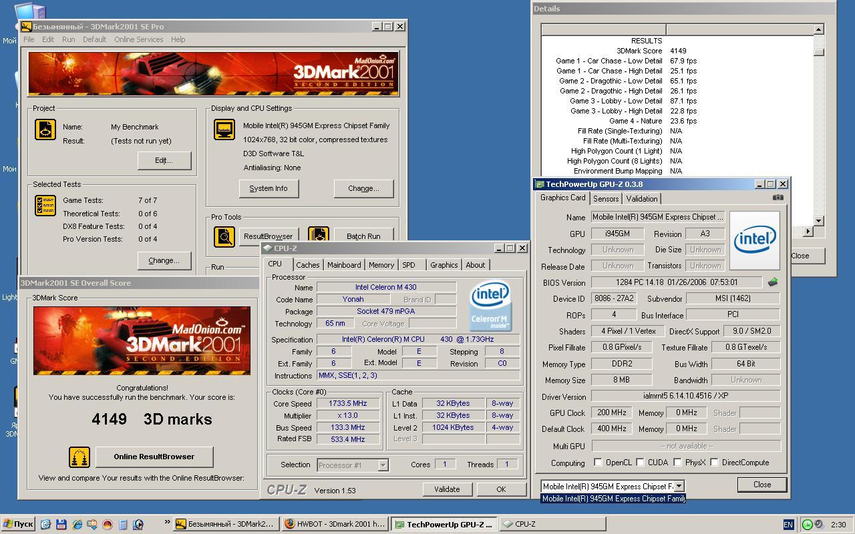Viewport: 855px width, 534px height.
Task: Click the volume speaker tray icon
Action: pos(819,525)
